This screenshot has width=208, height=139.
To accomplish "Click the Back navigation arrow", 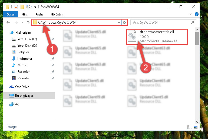I will point(8,22).
